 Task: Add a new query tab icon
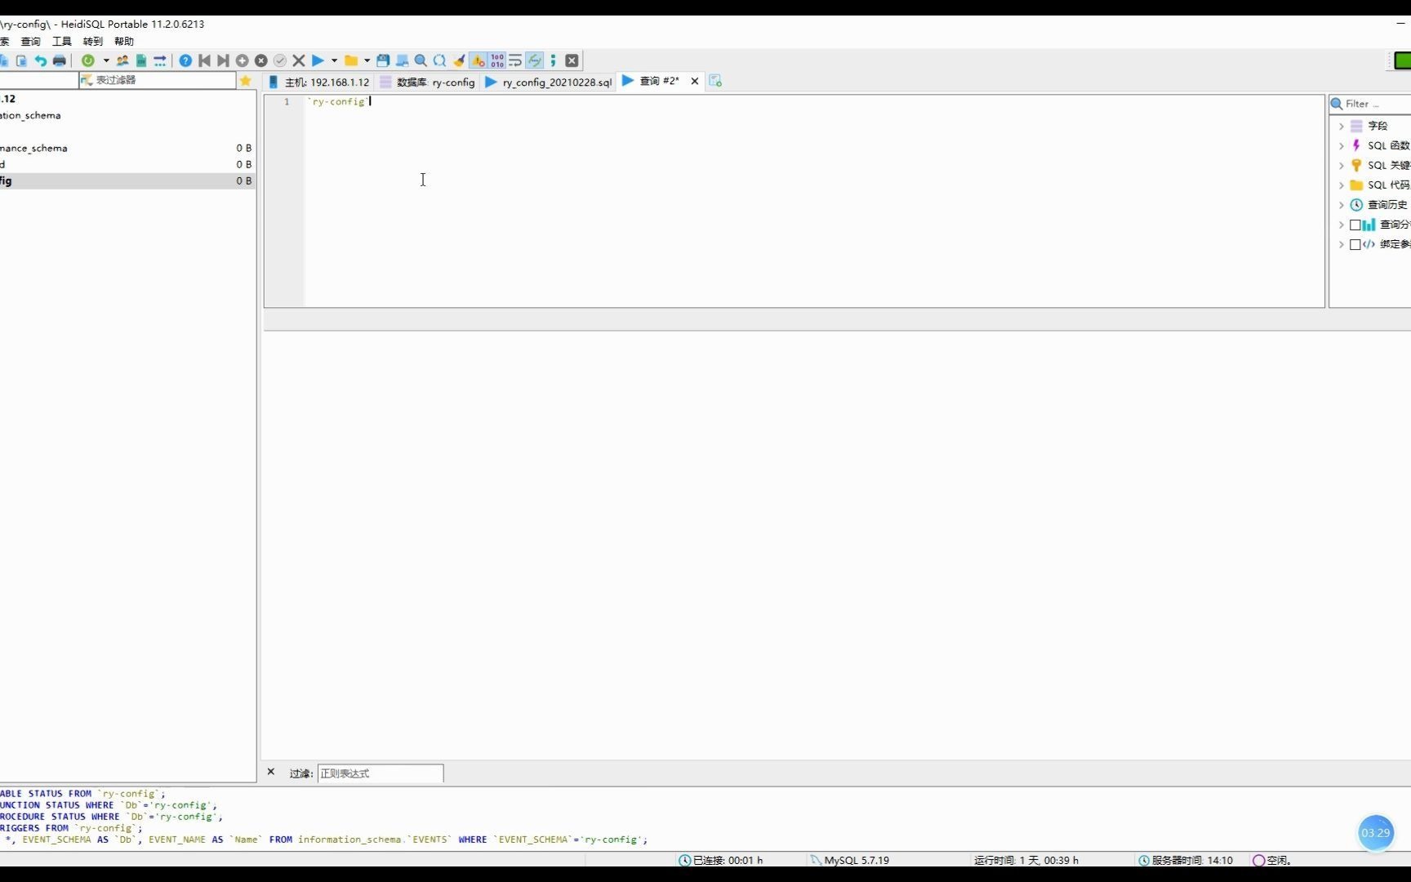click(x=715, y=81)
